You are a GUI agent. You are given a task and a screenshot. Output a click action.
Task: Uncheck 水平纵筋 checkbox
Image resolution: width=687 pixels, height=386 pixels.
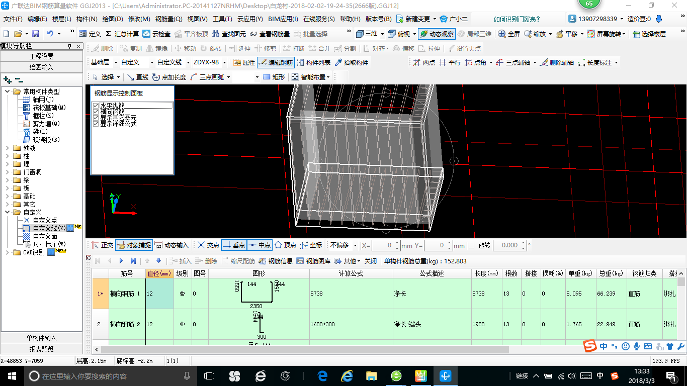pyautogui.click(x=96, y=106)
